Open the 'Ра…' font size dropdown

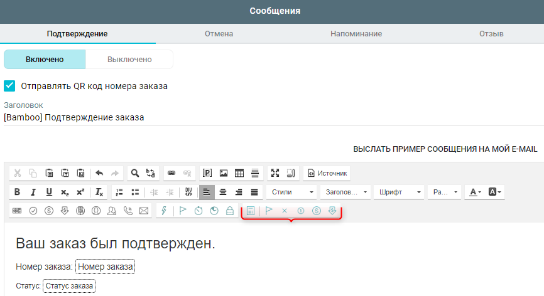[444, 192]
